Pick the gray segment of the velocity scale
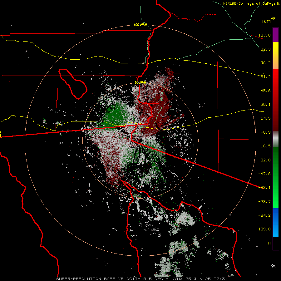 [276, 139]
